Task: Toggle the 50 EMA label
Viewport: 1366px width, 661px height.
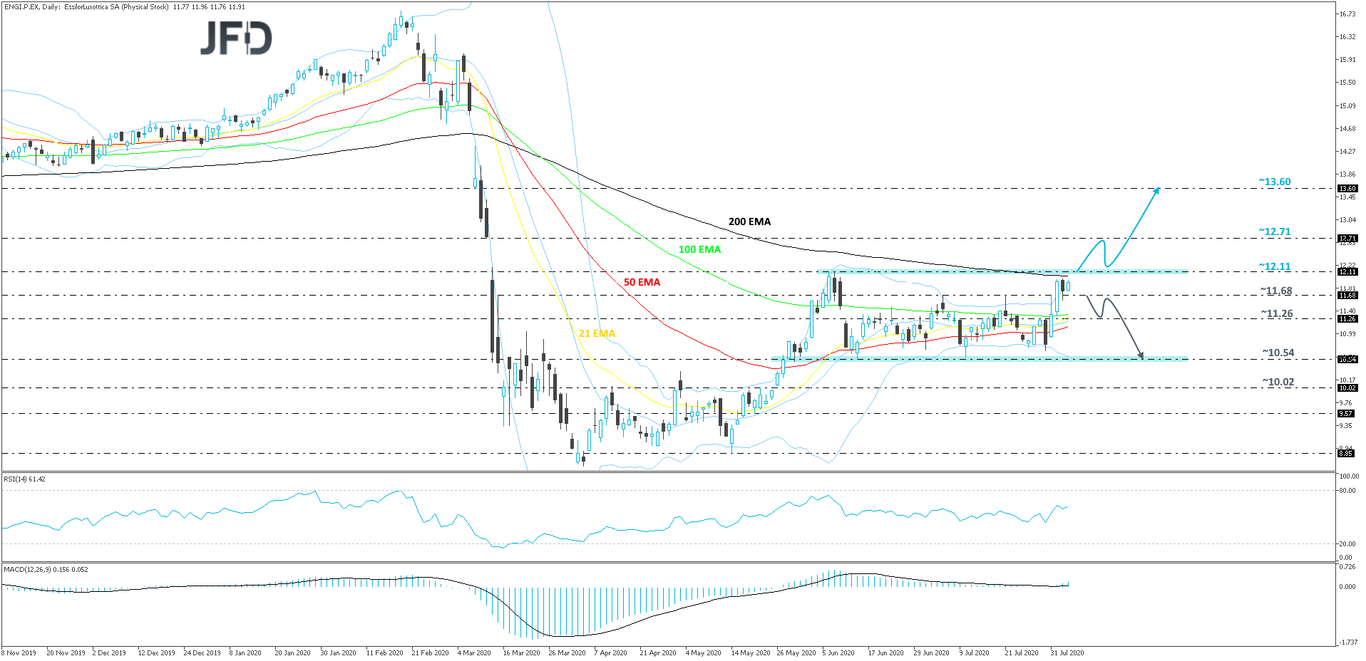Action: pyautogui.click(x=641, y=283)
